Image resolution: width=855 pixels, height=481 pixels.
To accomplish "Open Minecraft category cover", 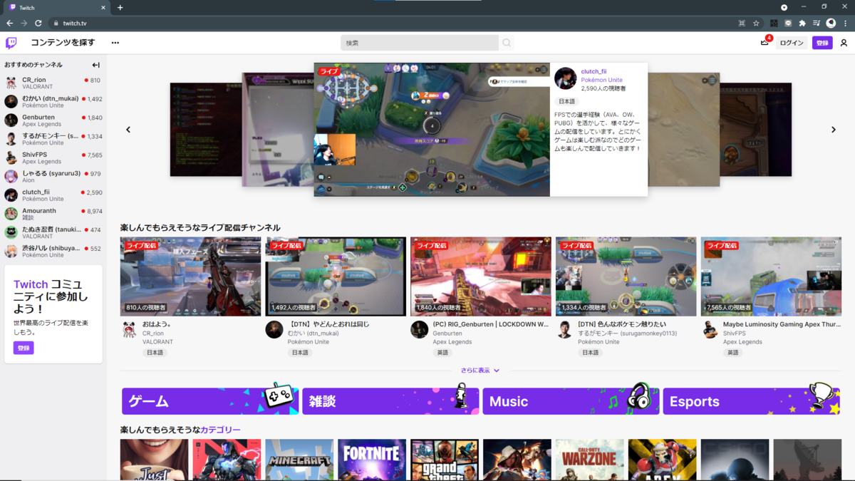I will pyautogui.click(x=299, y=460).
